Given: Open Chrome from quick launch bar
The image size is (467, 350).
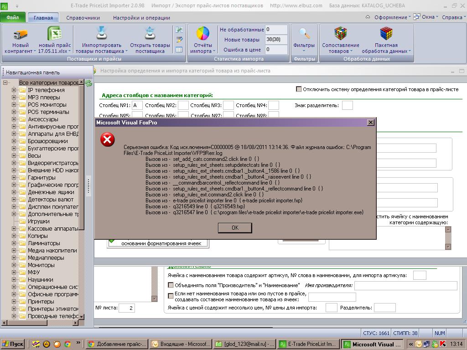Looking at the screenshot, I should click(x=67, y=344).
